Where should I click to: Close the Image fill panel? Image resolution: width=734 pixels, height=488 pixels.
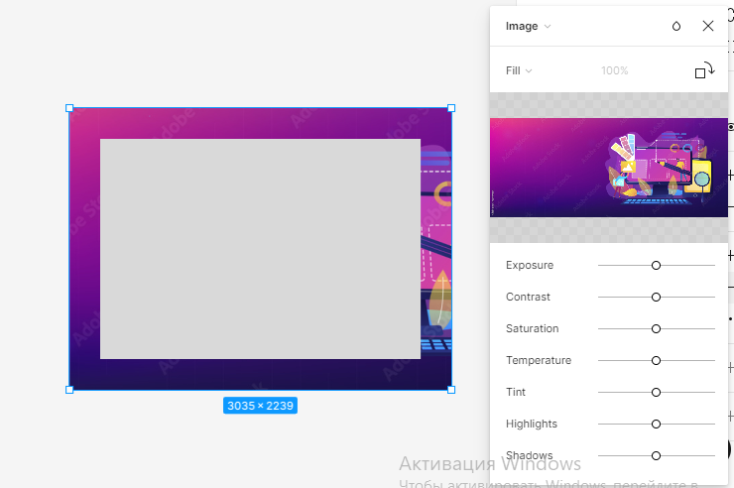708,26
